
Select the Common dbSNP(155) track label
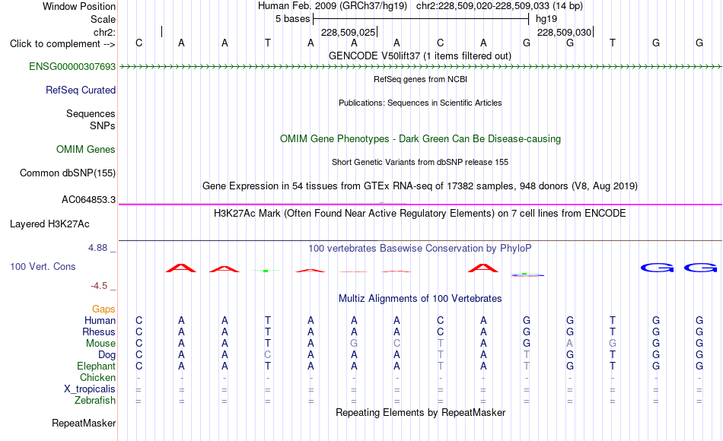(x=68, y=173)
